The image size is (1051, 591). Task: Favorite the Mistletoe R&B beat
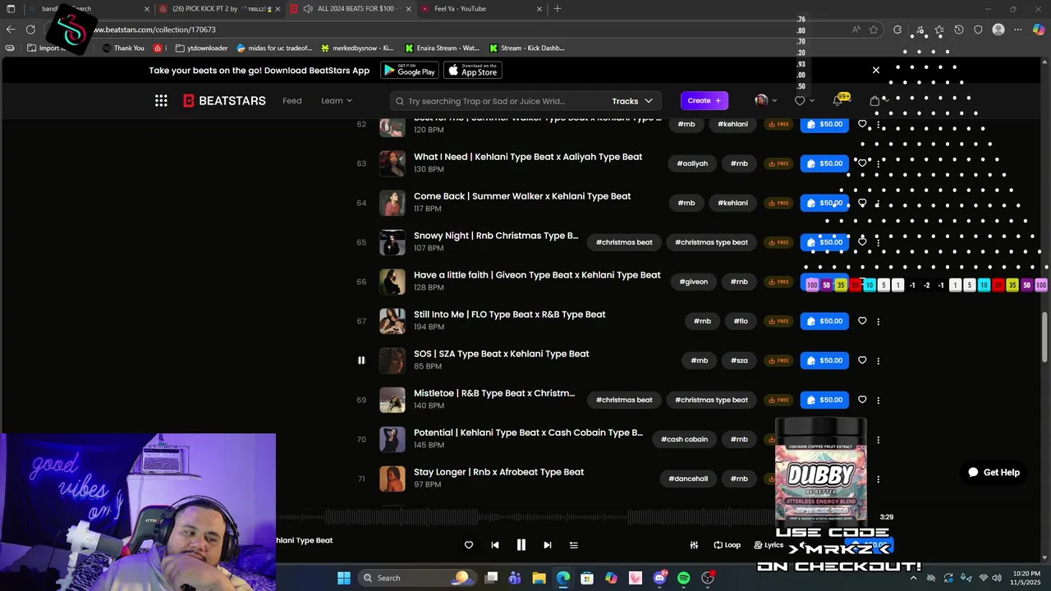coord(862,400)
